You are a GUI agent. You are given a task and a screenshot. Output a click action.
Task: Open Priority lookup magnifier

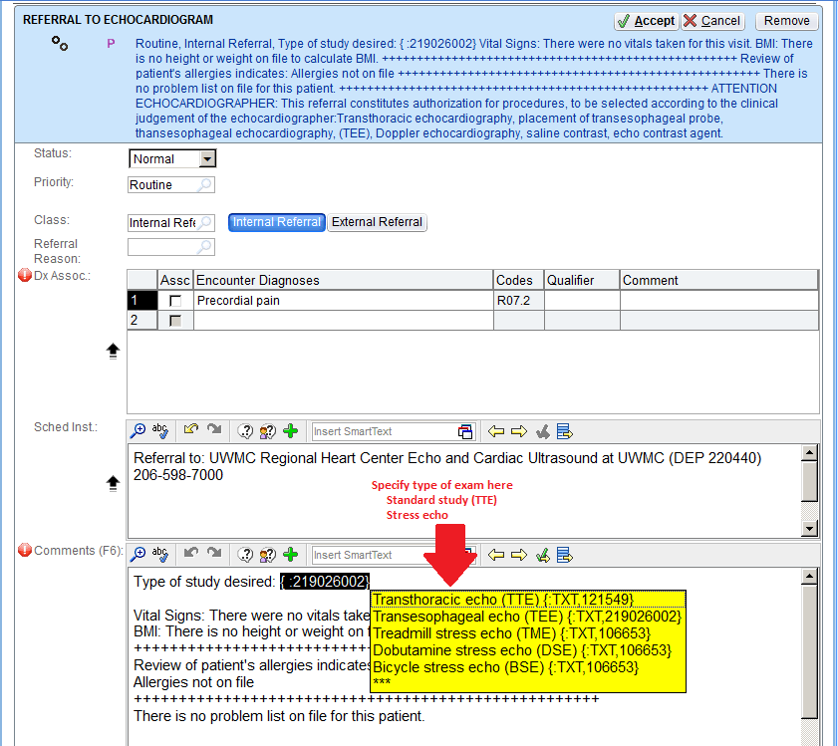(x=204, y=185)
